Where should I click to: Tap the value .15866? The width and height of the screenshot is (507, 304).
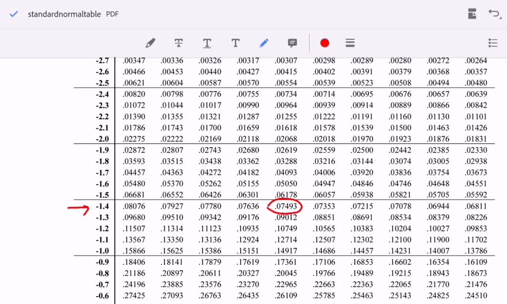(x=134, y=251)
